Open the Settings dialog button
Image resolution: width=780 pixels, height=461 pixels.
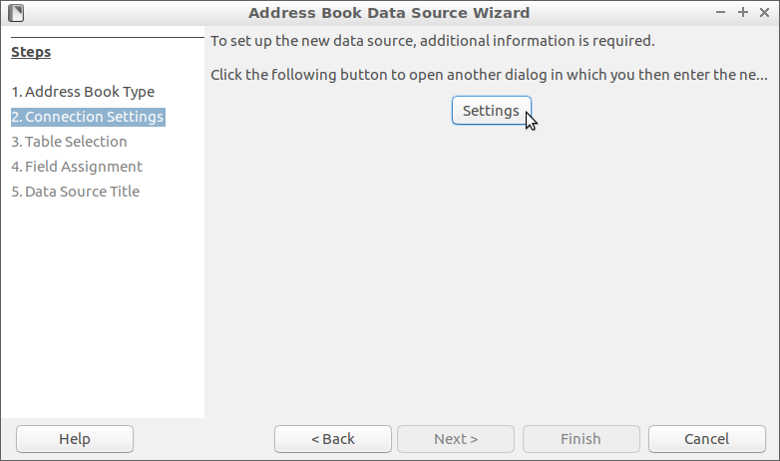491,111
